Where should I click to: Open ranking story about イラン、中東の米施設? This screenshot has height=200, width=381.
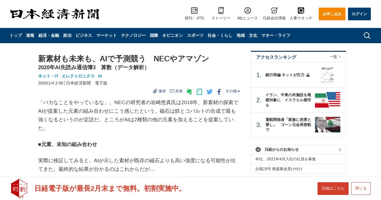click(x=288, y=100)
